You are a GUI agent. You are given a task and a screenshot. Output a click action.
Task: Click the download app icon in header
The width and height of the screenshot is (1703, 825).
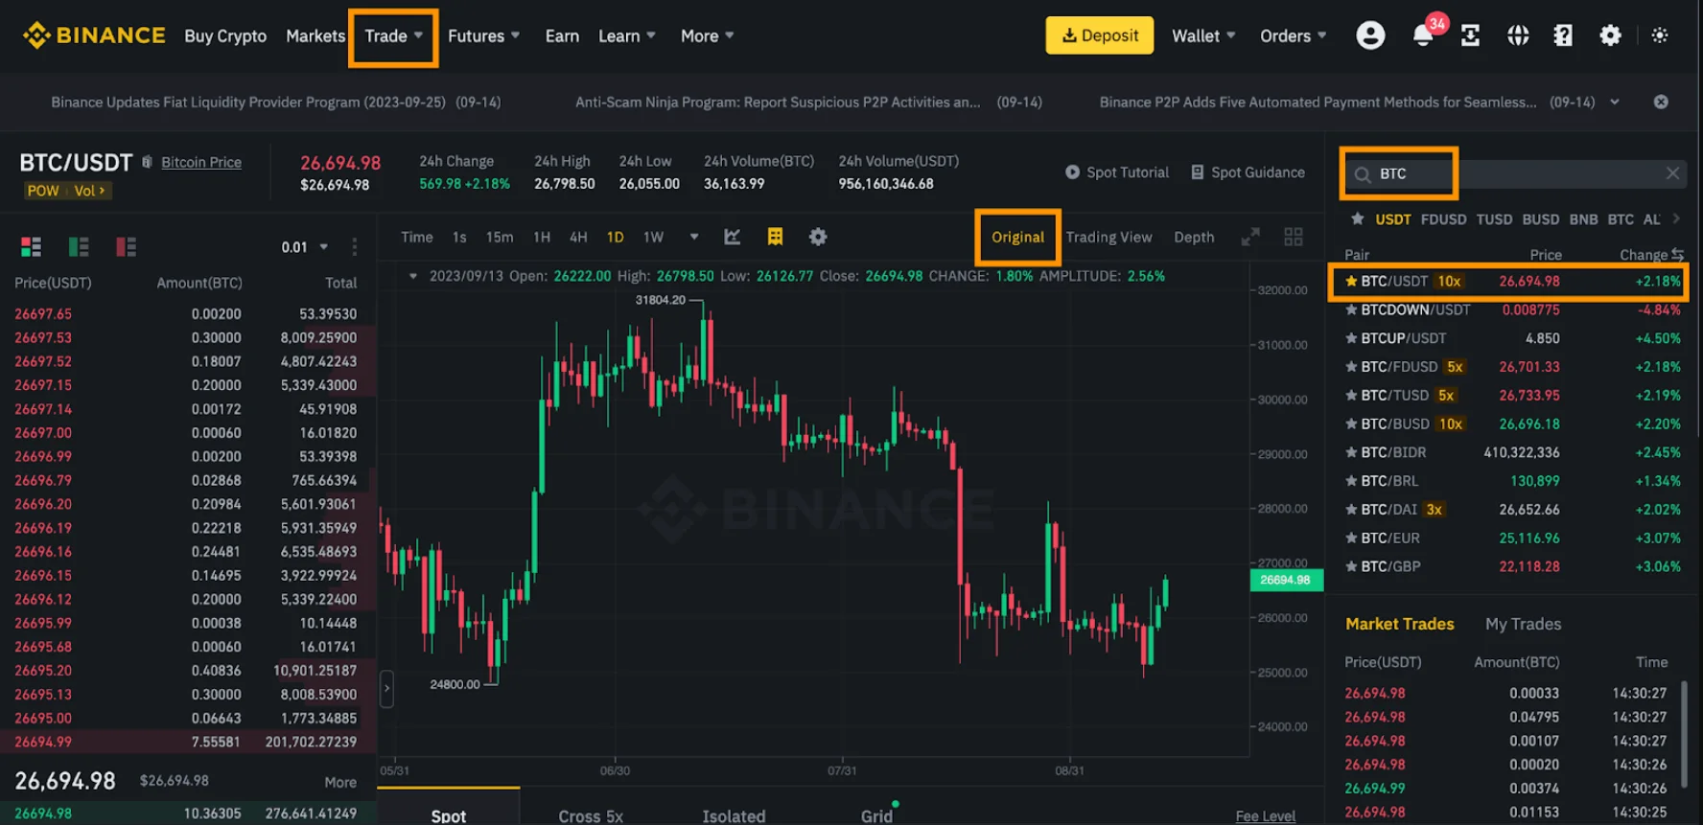click(1470, 35)
